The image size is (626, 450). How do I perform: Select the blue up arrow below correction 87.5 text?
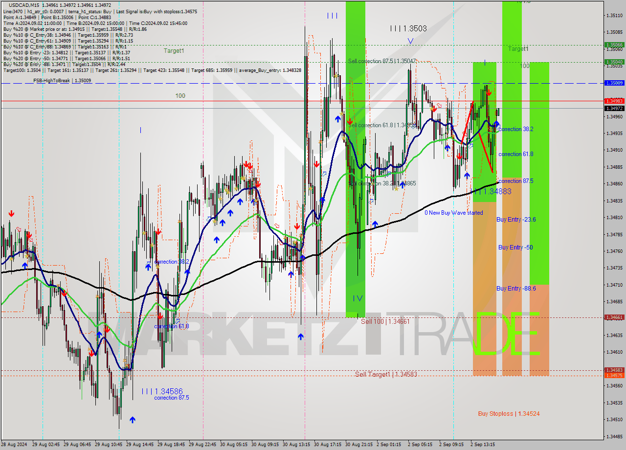pos(133,419)
